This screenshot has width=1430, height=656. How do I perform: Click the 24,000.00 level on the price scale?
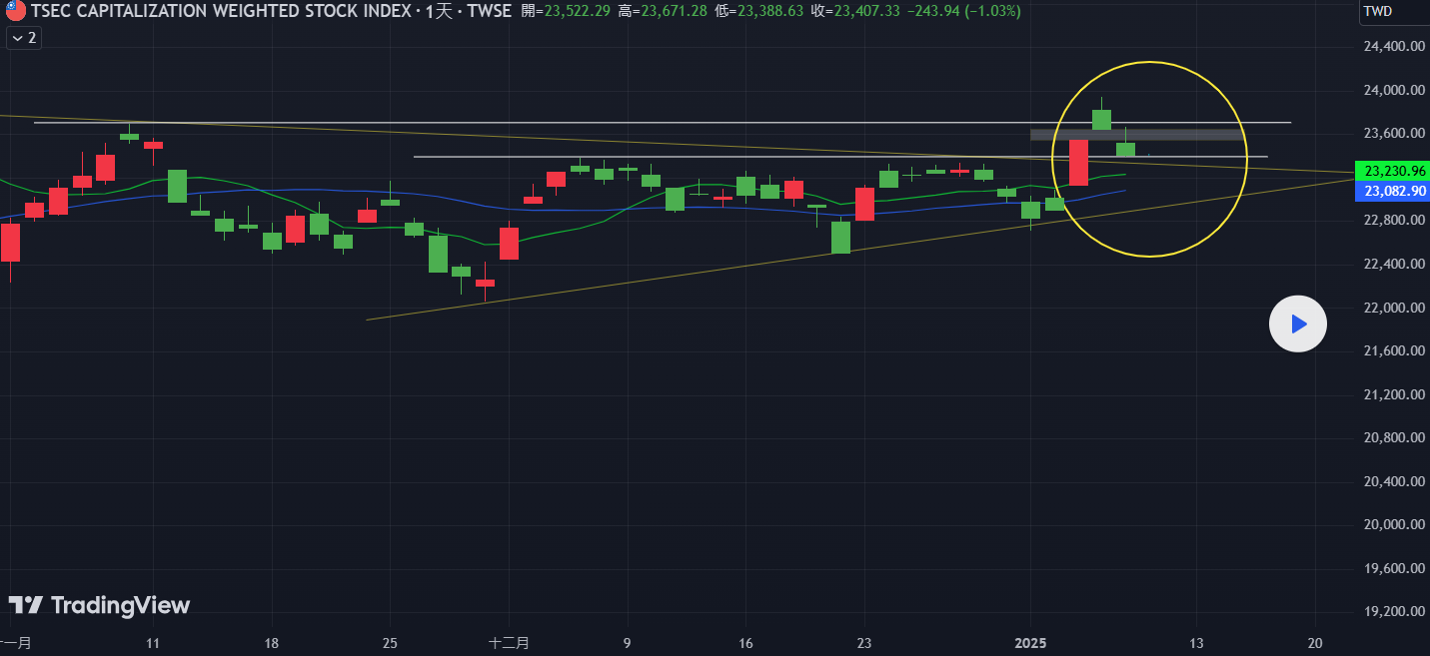(1393, 90)
